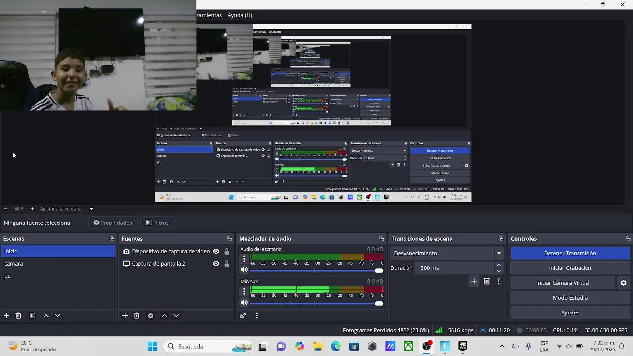The height and width of the screenshot is (356, 633).
Task: Mute Mic/Aux channel
Action: [x=244, y=303]
